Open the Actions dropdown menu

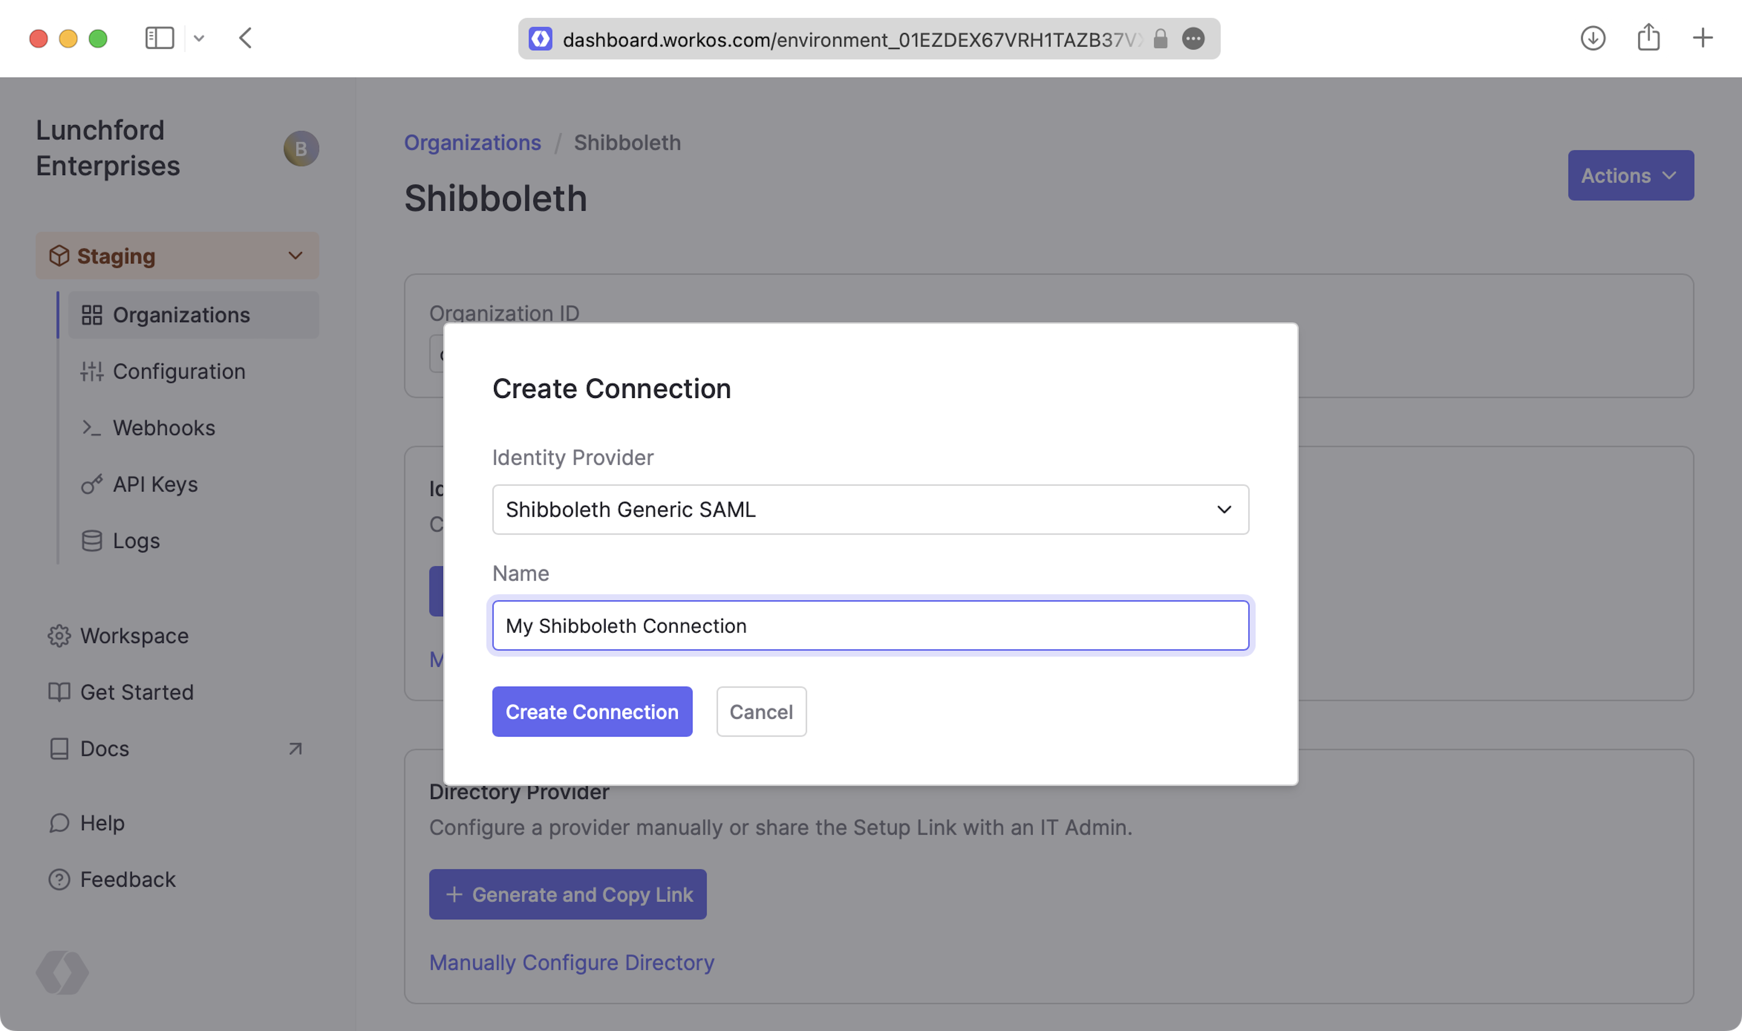(x=1630, y=176)
